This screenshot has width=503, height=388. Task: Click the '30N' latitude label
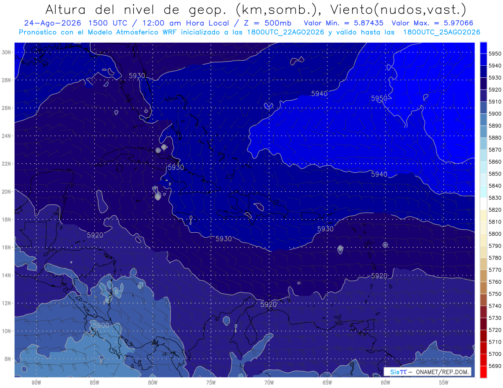tap(6, 52)
